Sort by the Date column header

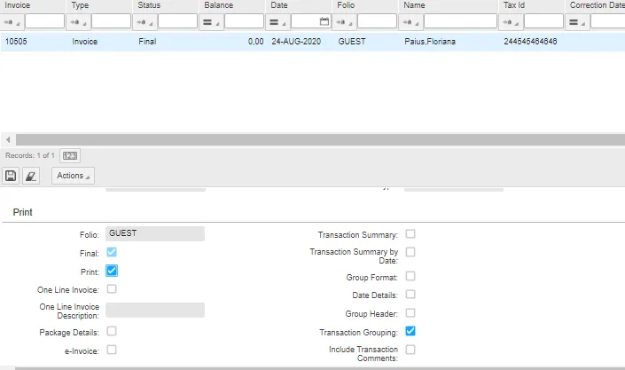[279, 5]
